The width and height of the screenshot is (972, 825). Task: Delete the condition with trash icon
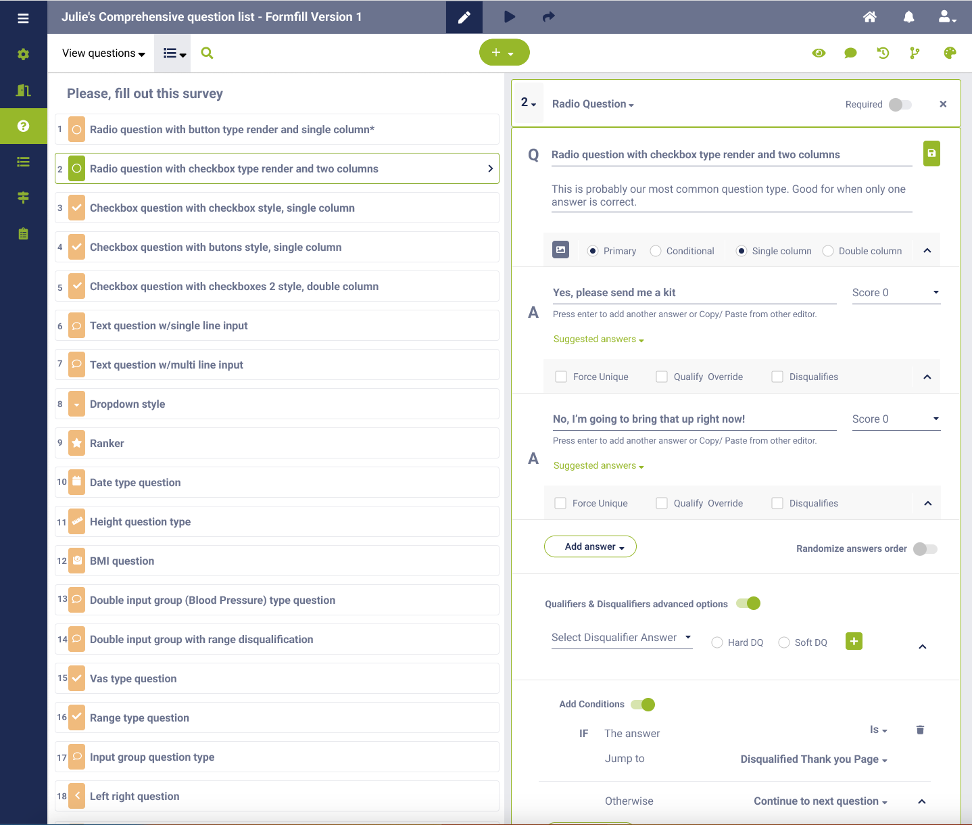coord(920,730)
